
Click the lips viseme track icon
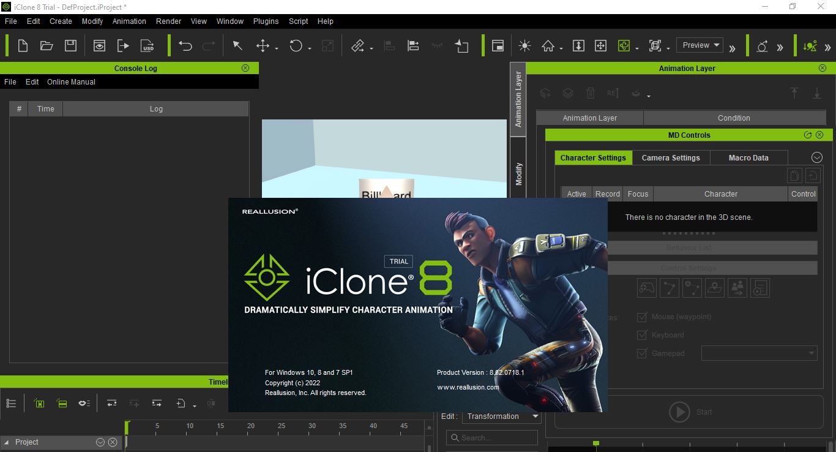(x=84, y=404)
